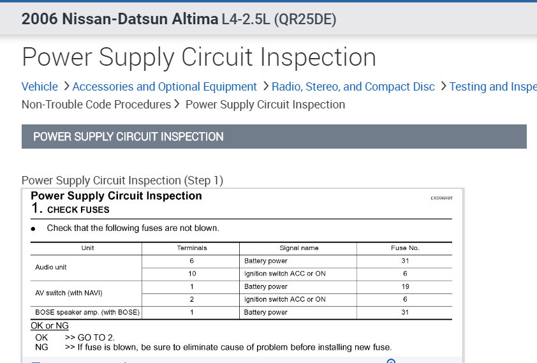Go to Radio, Stereo, and Compact Disc
This screenshot has height=363, width=537.
353,87
